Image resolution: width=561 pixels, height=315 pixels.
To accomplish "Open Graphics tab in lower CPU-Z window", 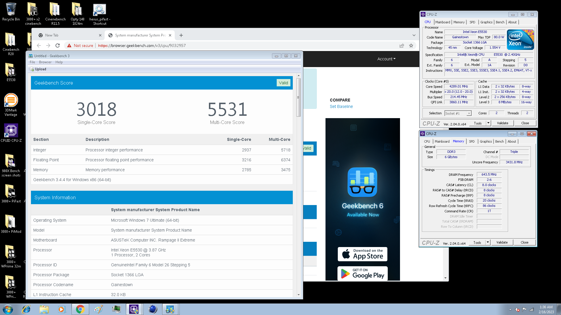I will tap(486, 141).
